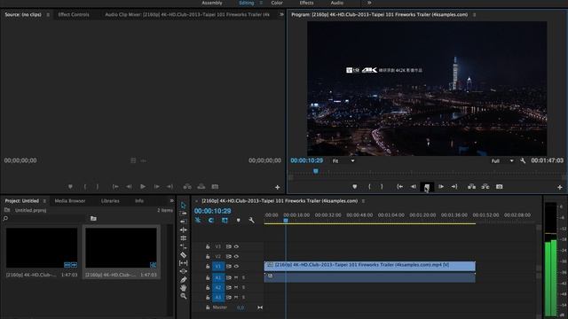
Task: Click the Lift button in Program monitor
Action: click(471, 187)
